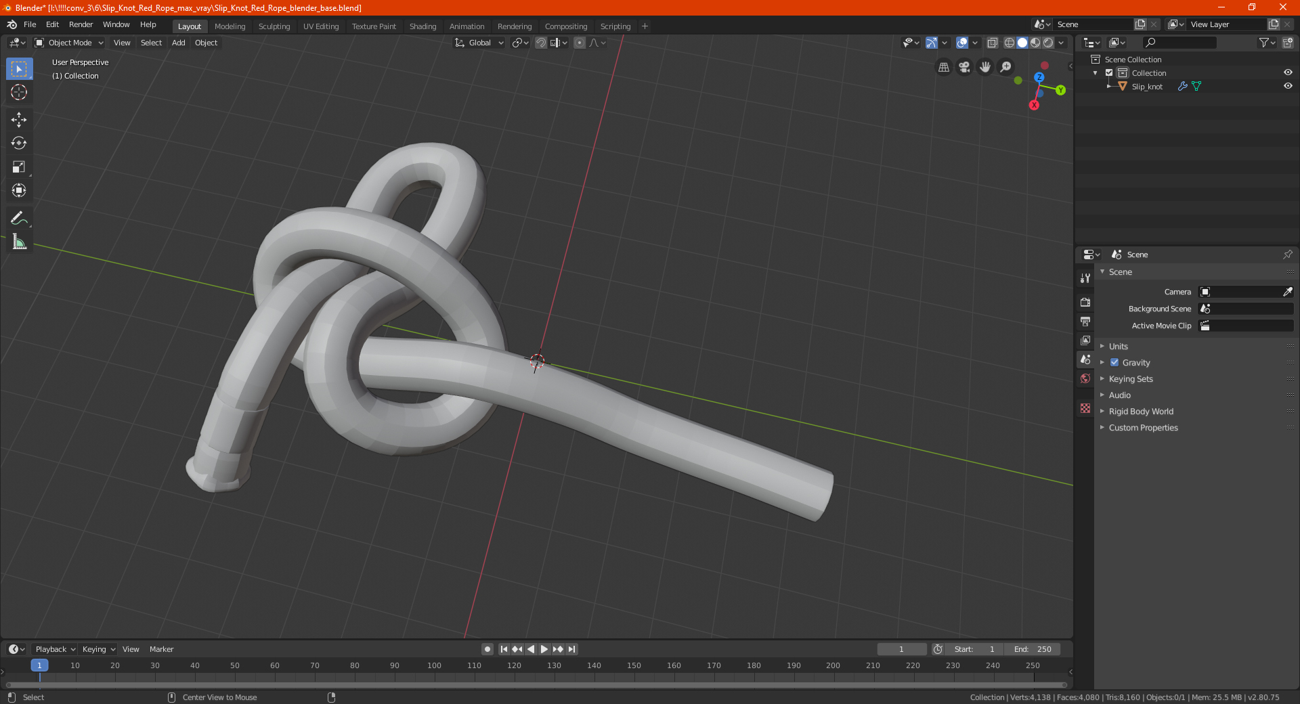This screenshot has width=1300, height=704.
Task: Open the Playback dropdown in timeline
Action: tap(55, 649)
